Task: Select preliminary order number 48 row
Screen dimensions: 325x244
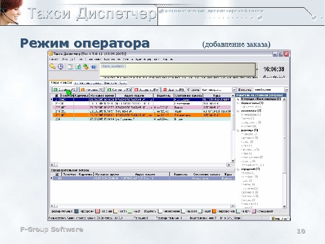Action: tap(144, 178)
